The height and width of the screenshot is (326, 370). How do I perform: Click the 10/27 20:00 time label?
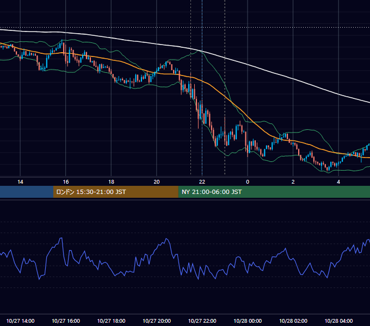157,321
